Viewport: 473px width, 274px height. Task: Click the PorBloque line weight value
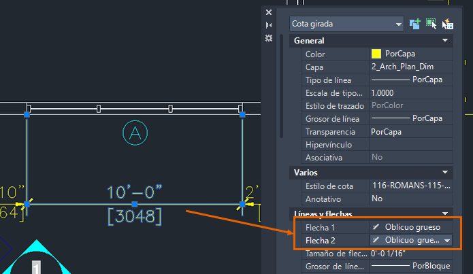pyautogui.click(x=411, y=266)
